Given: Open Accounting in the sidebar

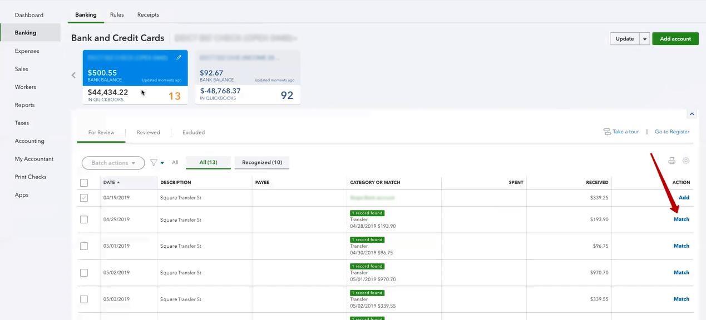Looking at the screenshot, I should [x=29, y=141].
